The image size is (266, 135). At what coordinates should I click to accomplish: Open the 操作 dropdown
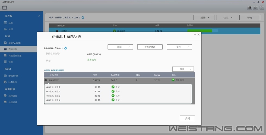pos(179,47)
